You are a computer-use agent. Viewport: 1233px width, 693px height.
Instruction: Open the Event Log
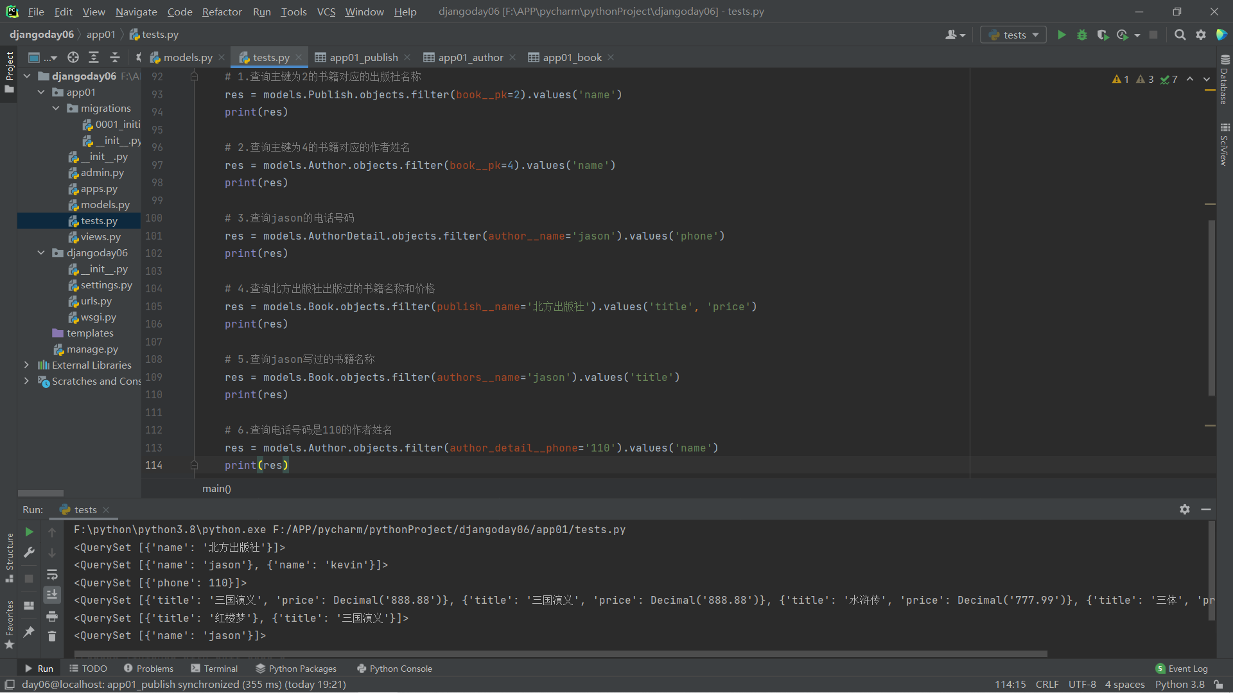point(1182,669)
